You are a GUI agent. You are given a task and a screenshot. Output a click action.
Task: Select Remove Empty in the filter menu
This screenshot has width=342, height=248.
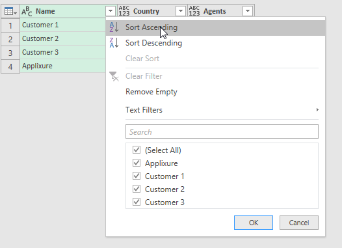coord(215,92)
